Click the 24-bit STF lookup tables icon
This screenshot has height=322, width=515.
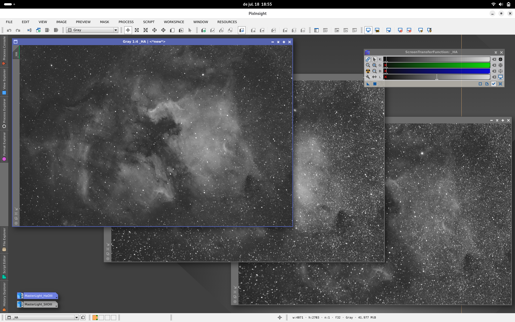point(377,30)
